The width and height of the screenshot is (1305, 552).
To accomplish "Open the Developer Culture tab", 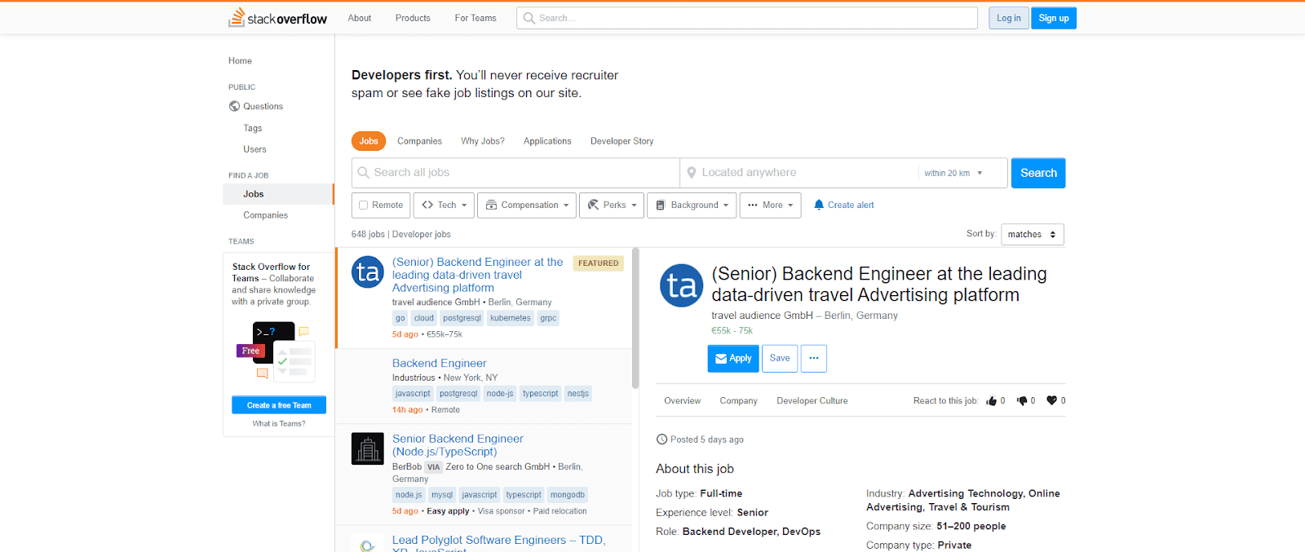I will tap(812, 401).
